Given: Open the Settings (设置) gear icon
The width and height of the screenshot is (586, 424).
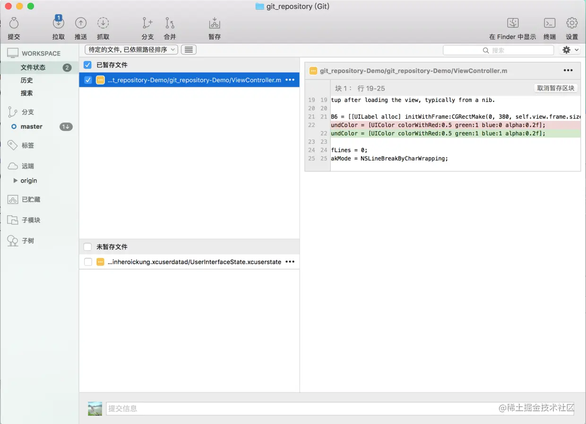Looking at the screenshot, I should coord(572,23).
